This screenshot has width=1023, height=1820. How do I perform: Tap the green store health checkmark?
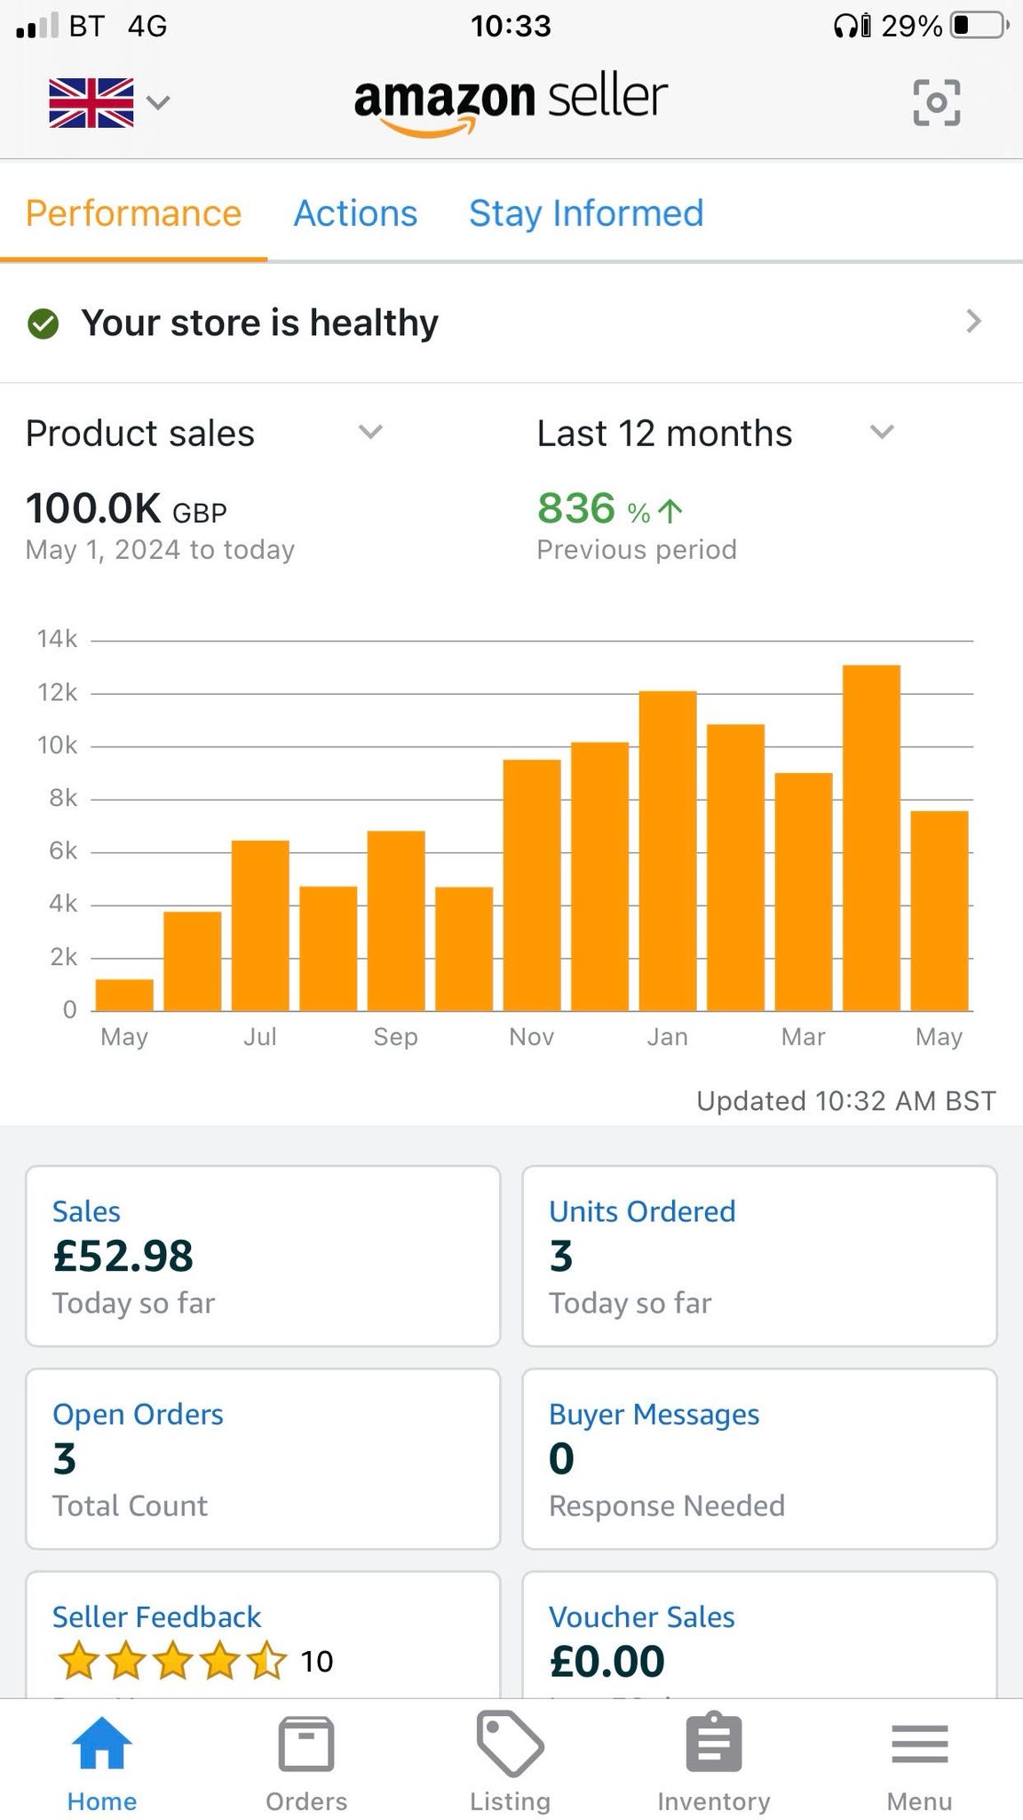(x=43, y=323)
